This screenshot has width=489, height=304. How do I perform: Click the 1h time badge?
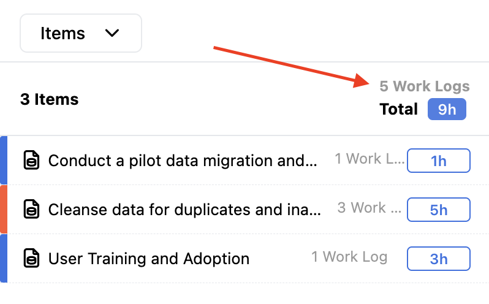(439, 161)
